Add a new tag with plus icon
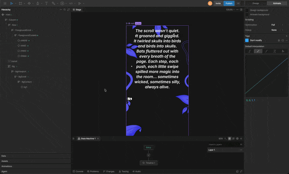The height and width of the screenshot is (174, 289). click(286, 36)
